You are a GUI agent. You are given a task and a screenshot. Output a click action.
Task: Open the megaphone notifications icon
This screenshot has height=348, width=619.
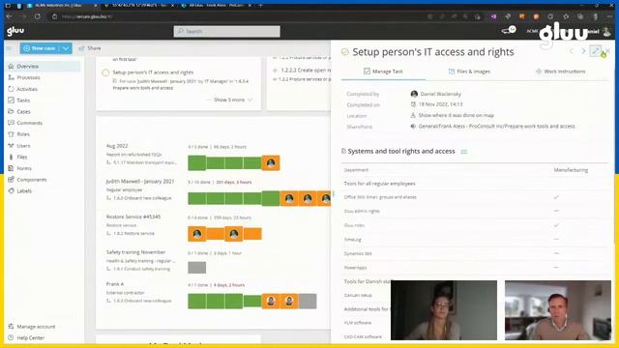509,30
